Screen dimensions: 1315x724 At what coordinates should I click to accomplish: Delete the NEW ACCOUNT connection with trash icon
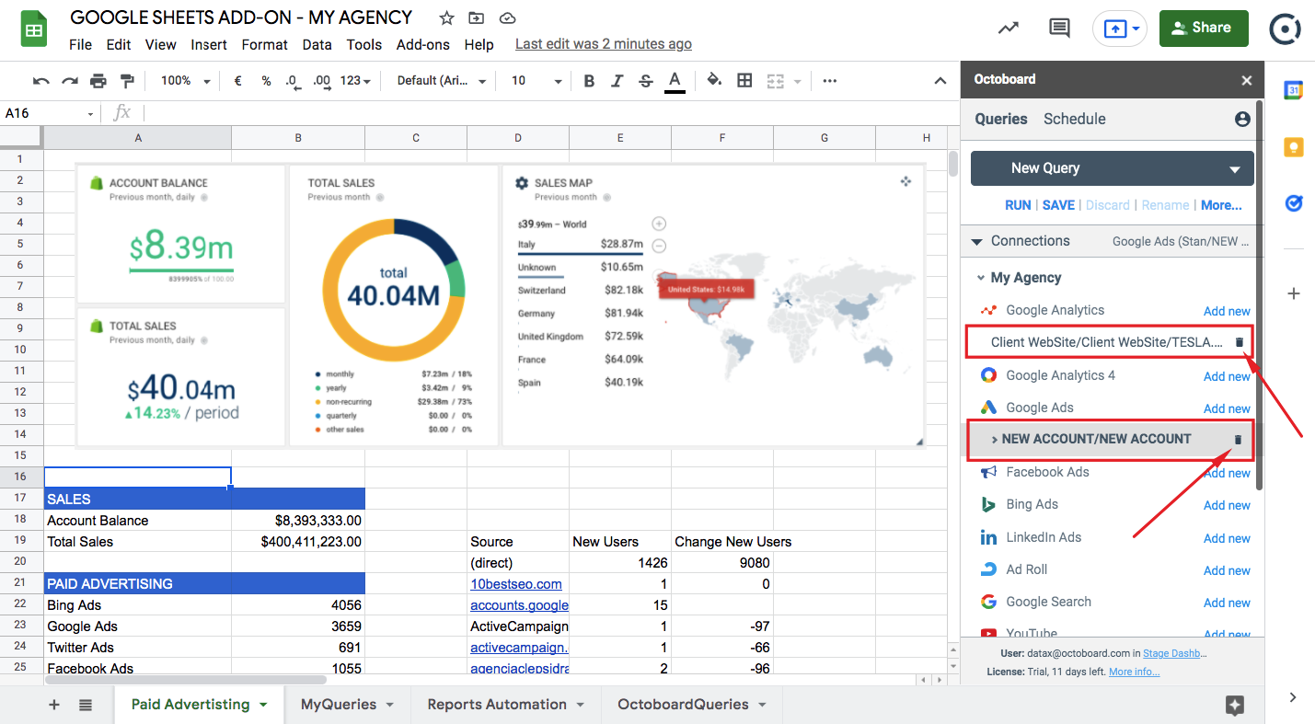click(1238, 440)
